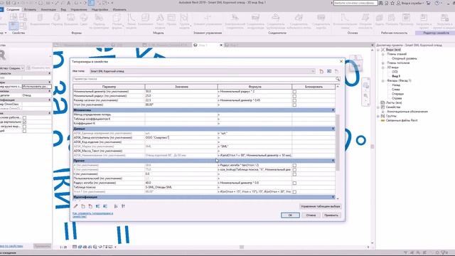Lock the Номинальный диаметр parameter
This screenshot has width=455, height=256.
(x=294, y=92)
